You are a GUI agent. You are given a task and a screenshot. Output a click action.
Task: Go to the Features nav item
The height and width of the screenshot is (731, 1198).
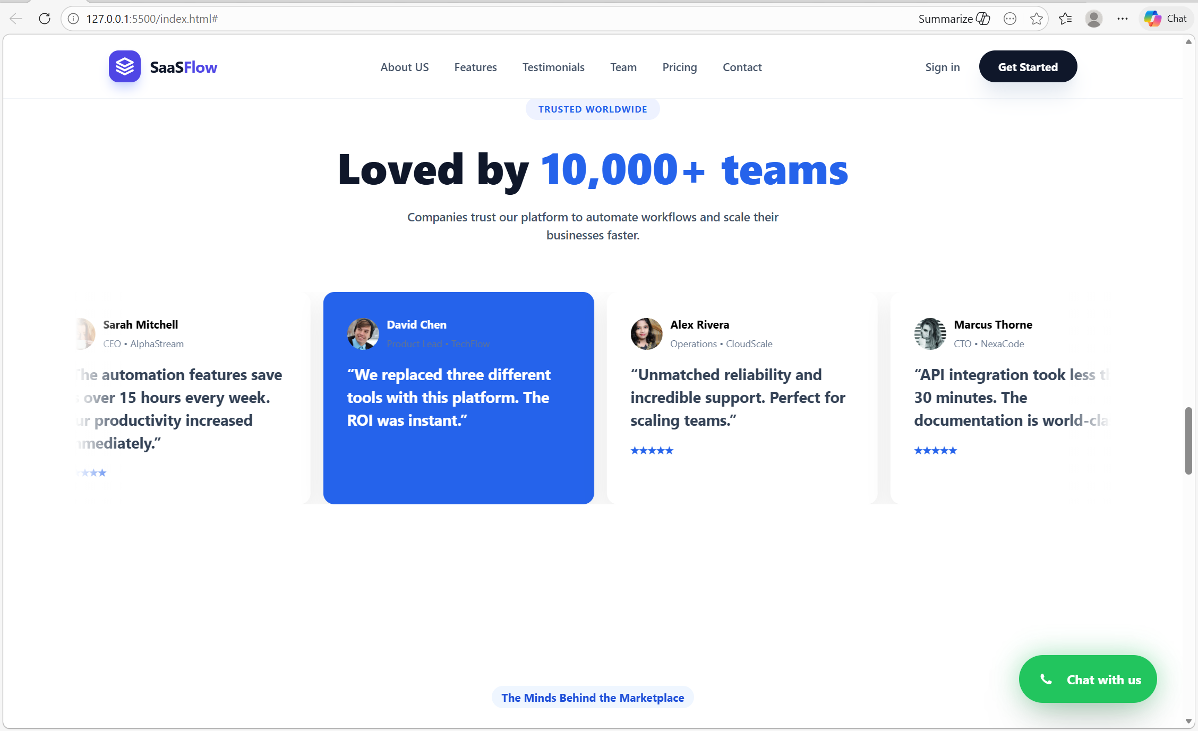coord(475,67)
